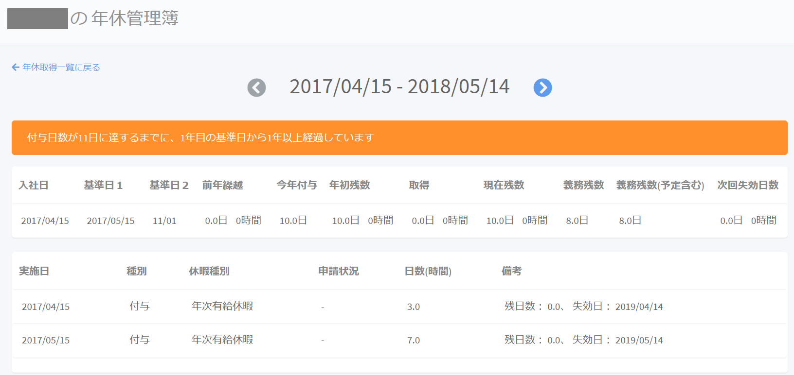This screenshot has width=794, height=375.
Task: Click the 3.0 days value
Action: (414, 307)
